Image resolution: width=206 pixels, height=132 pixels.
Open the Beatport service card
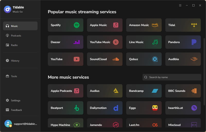[65, 108]
